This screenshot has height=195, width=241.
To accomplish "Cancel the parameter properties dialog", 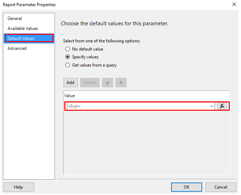I will [x=221, y=187].
